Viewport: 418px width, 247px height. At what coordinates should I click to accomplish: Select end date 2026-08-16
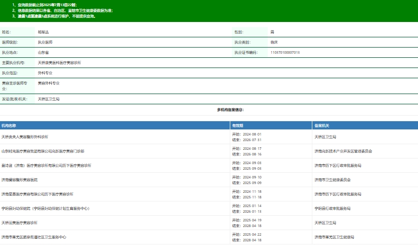coord(252,154)
